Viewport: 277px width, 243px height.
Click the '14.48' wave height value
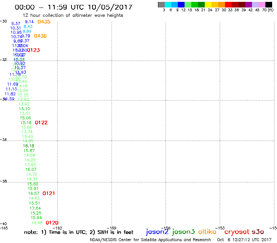[x=37, y=223]
